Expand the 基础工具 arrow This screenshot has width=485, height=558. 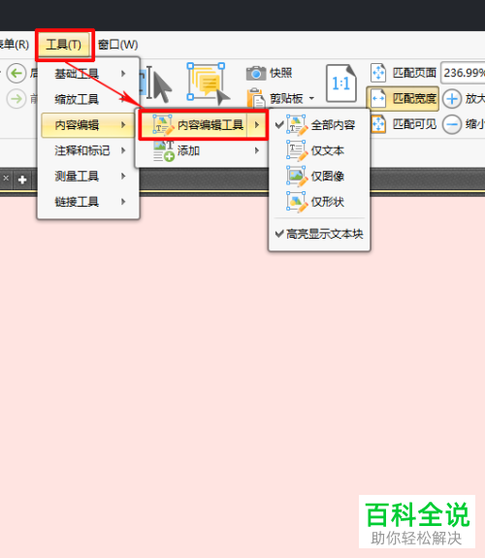click(x=123, y=74)
